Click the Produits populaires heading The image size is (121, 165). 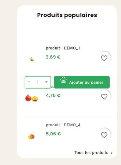[67, 15]
